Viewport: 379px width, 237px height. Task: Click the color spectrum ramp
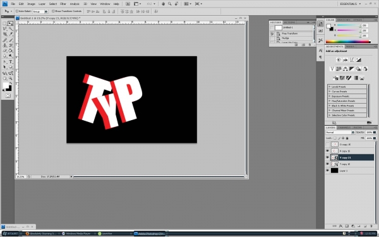pyautogui.click(x=348, y=42)
